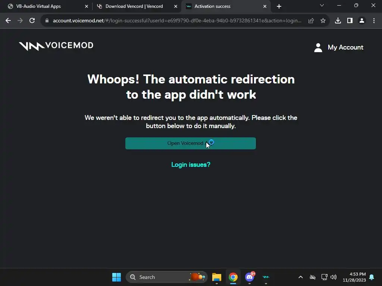
Task: Open Chrome downloads panel
Action: coord(338,21)
